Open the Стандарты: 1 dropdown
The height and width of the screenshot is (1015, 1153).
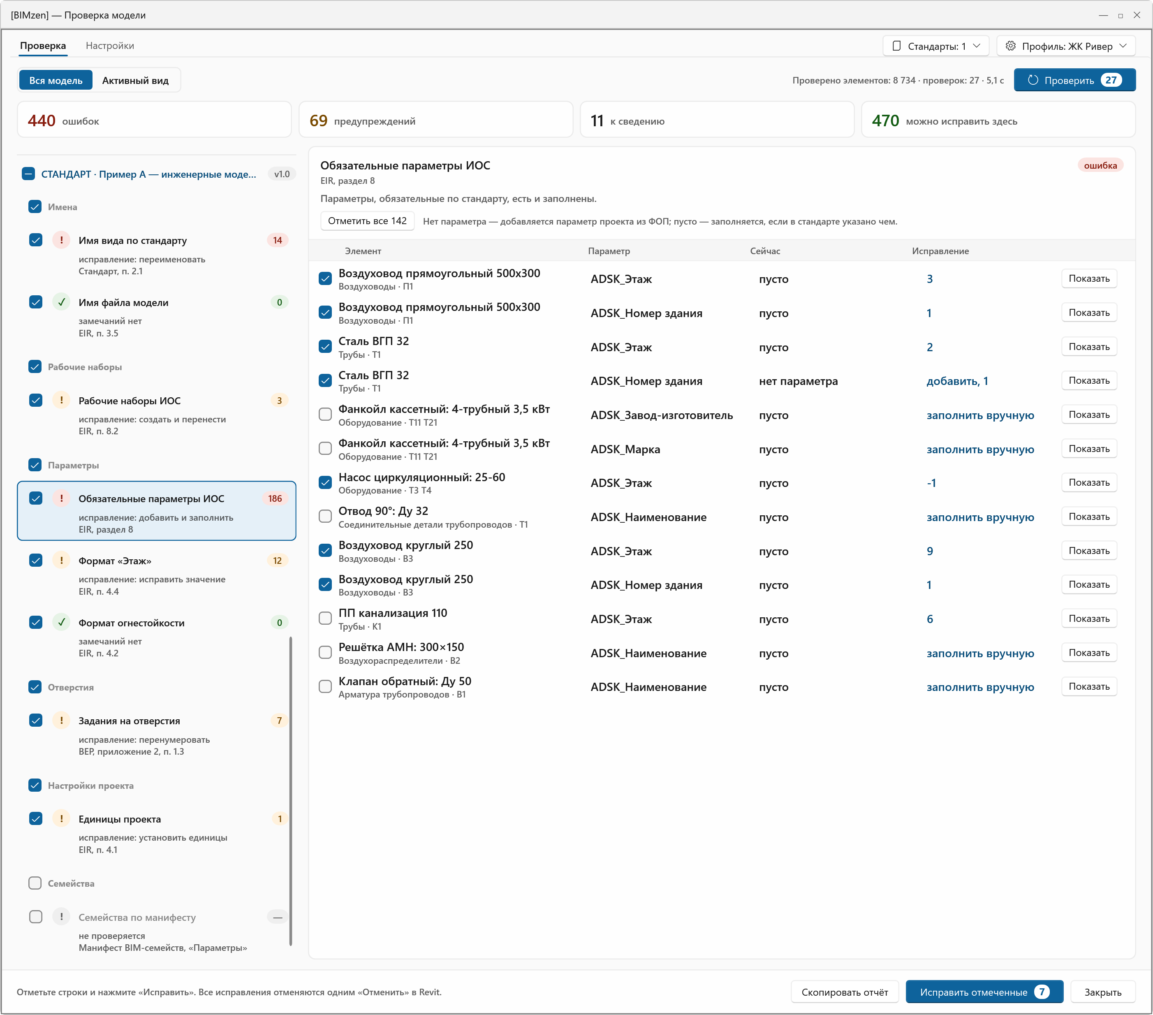pyautogui.click(x=936, y=46)
